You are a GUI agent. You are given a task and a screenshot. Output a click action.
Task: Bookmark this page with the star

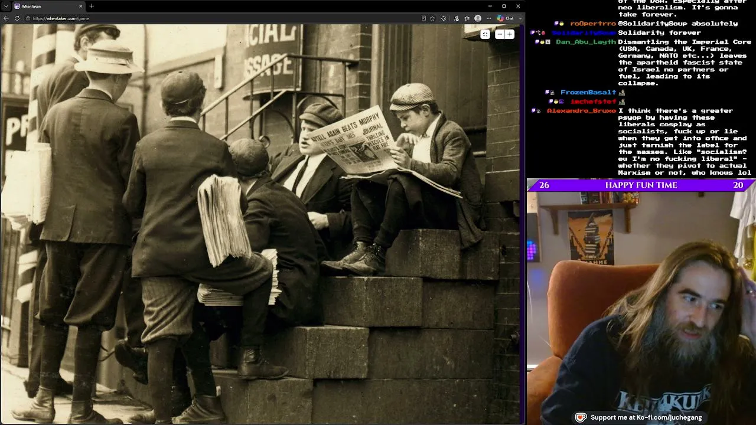click(433, 18)
